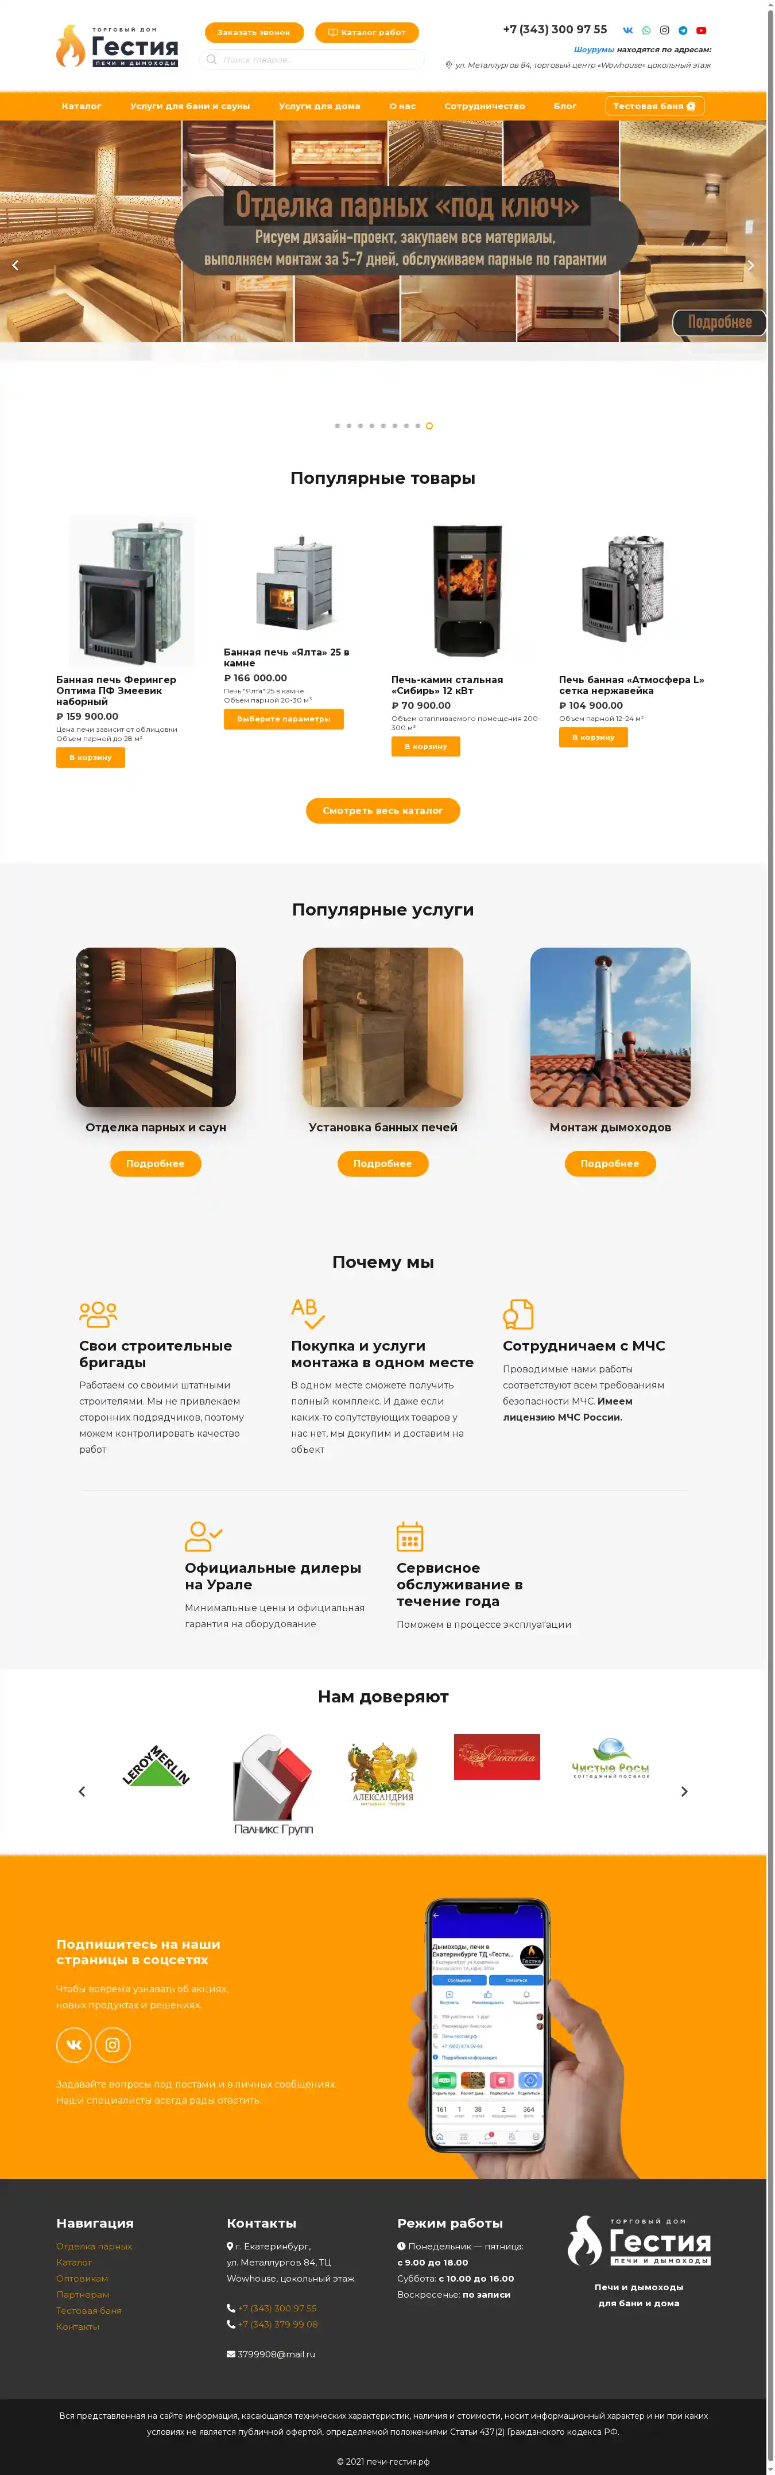
Task: Click Смотреть весь каталог button
Action: click(x=383, y=810)
